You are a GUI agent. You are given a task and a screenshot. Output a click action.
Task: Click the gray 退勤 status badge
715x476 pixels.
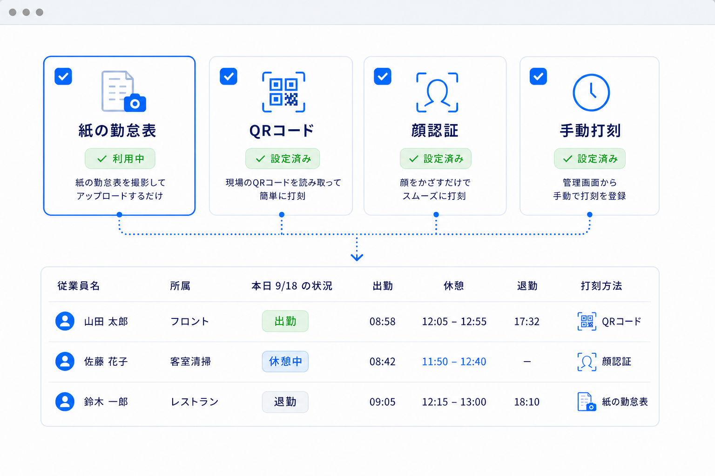285,402
